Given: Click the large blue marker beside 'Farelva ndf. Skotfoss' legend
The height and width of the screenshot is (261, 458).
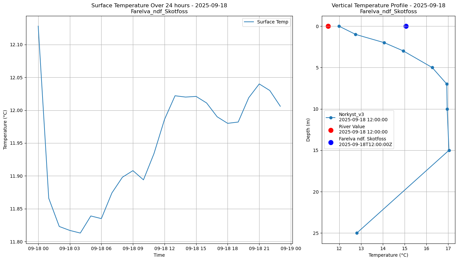Looking at the screenshot, I should 331,142.
